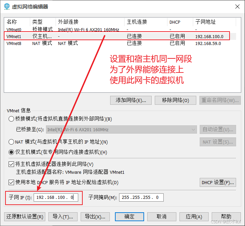Select the VMnet1 row in network list
The image size is (245, 226).
(x=120, y=36)
